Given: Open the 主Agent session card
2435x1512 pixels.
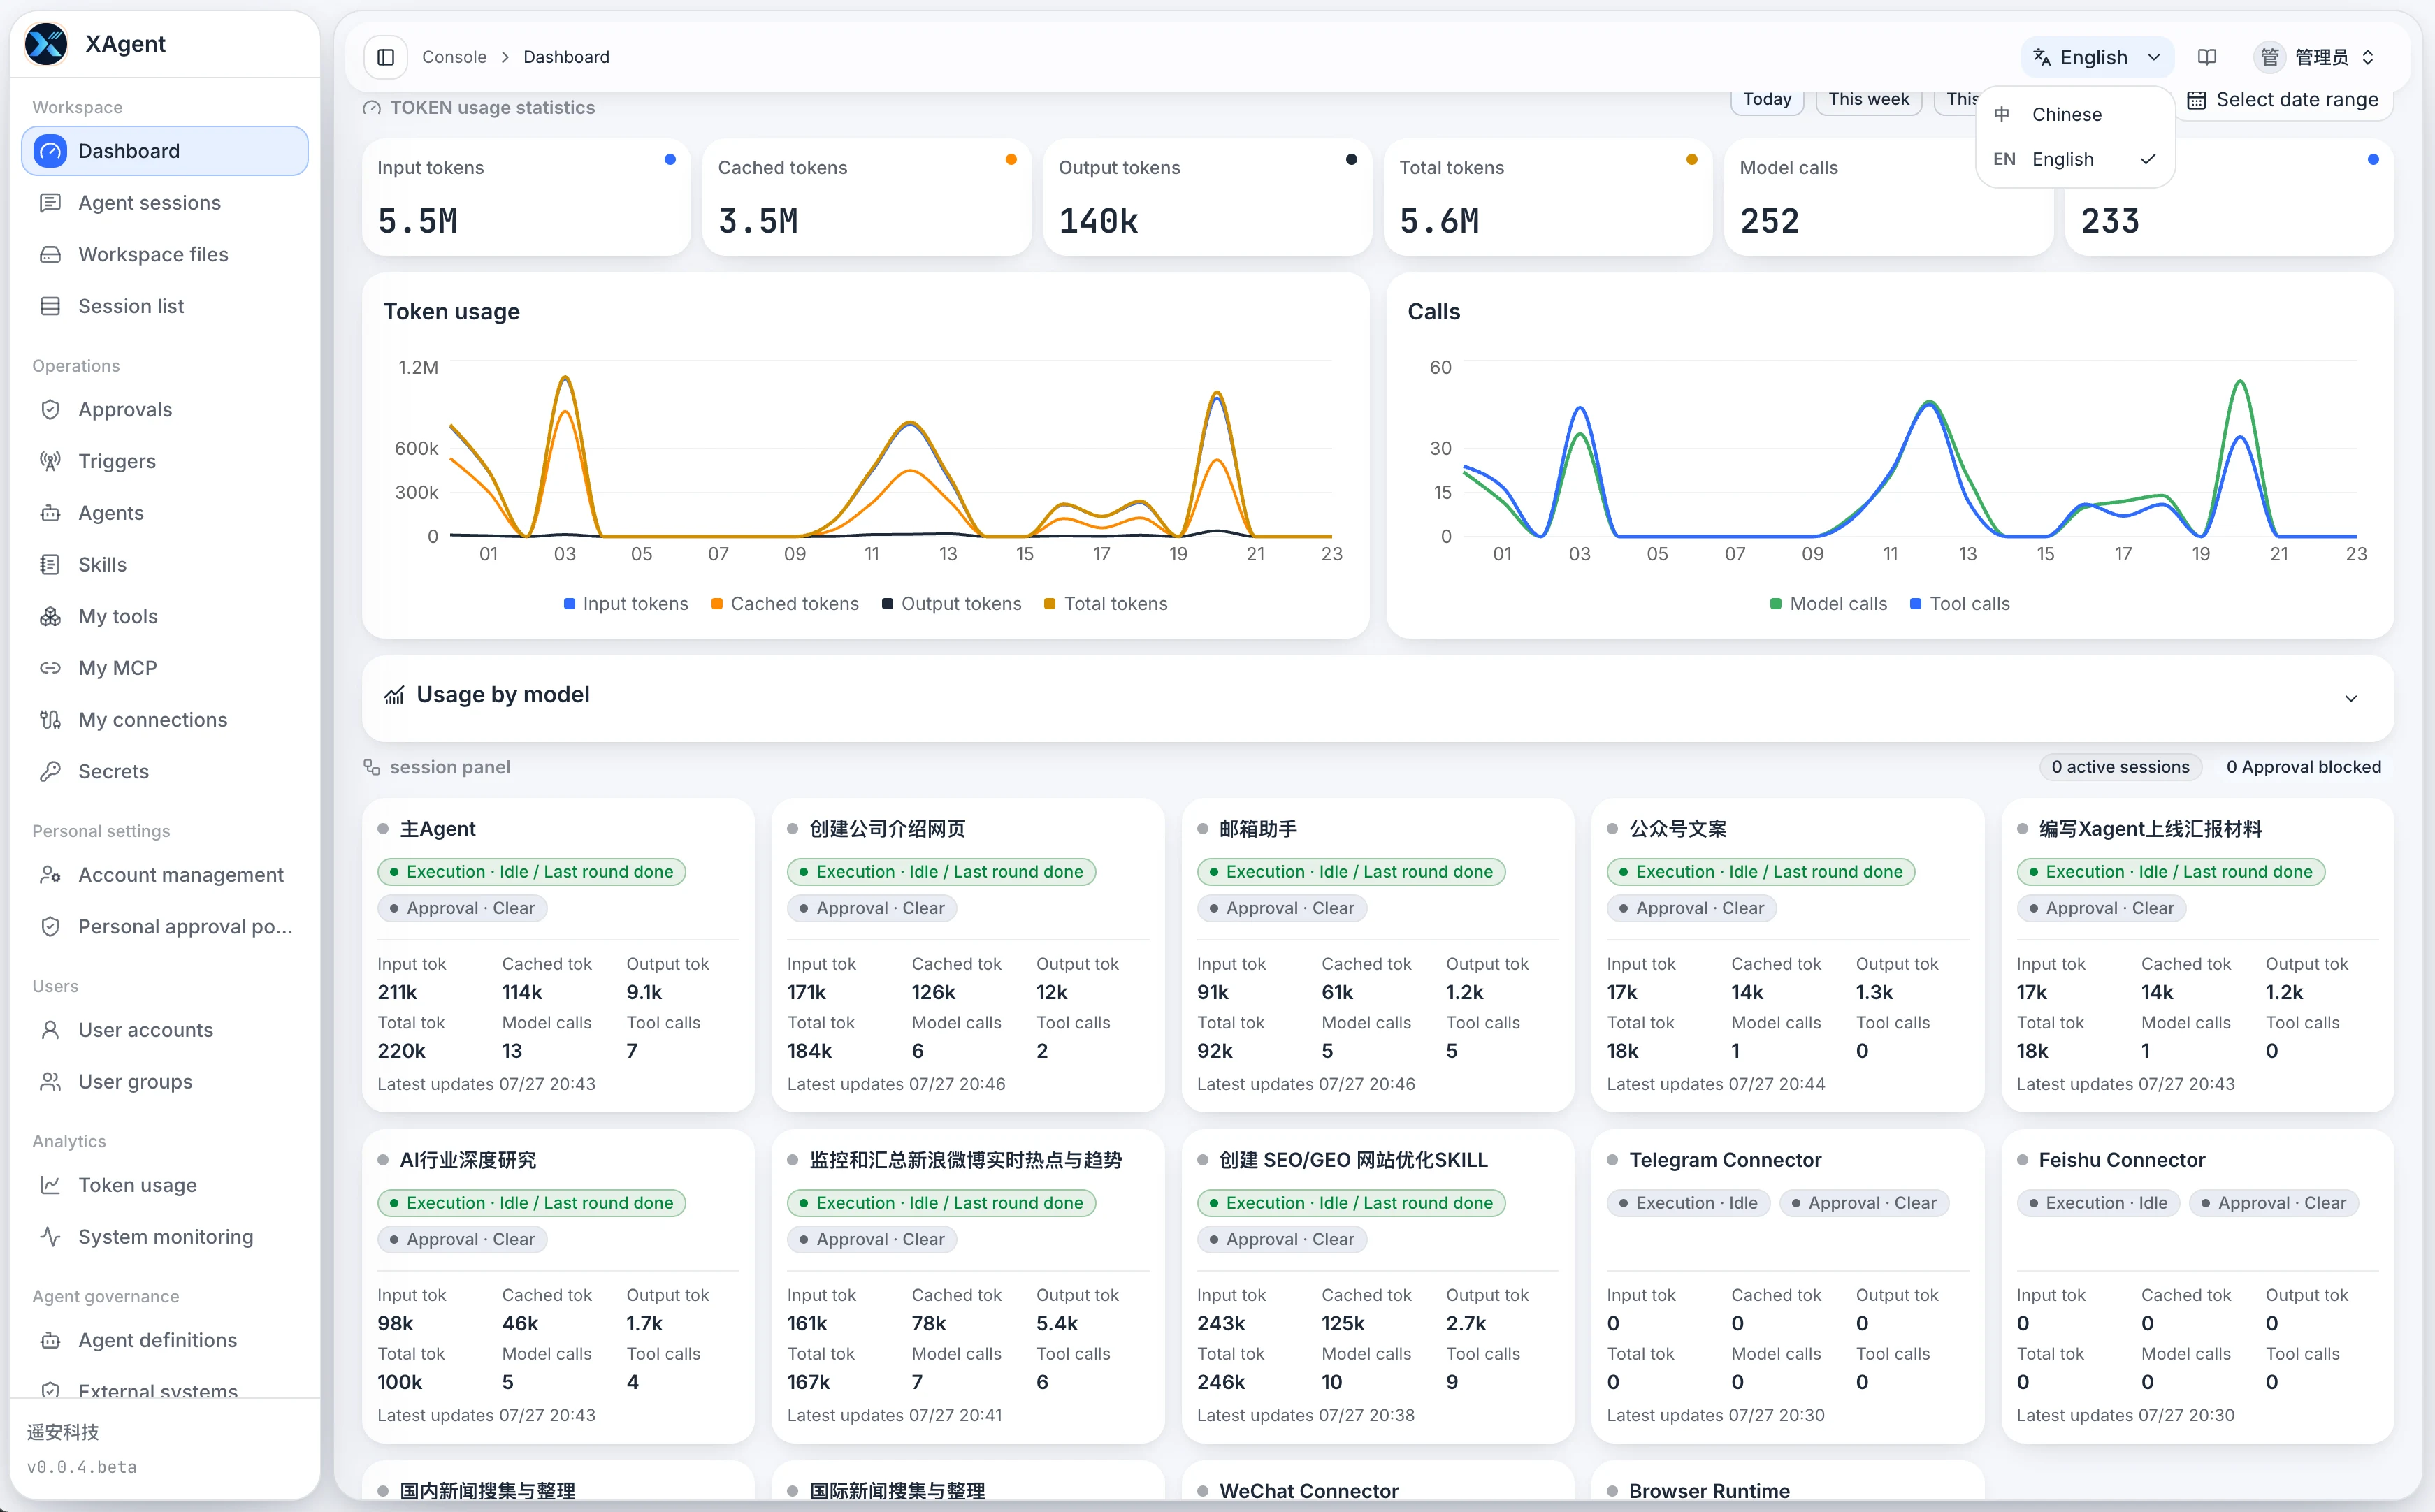Looking at the screenshot, I should point(558,955).
